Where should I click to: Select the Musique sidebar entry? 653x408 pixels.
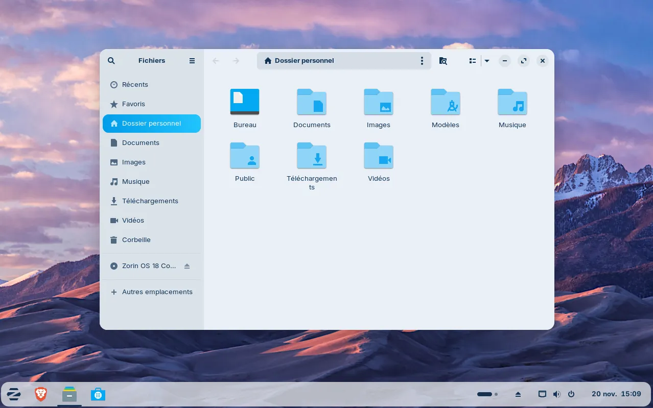point(135,182)
